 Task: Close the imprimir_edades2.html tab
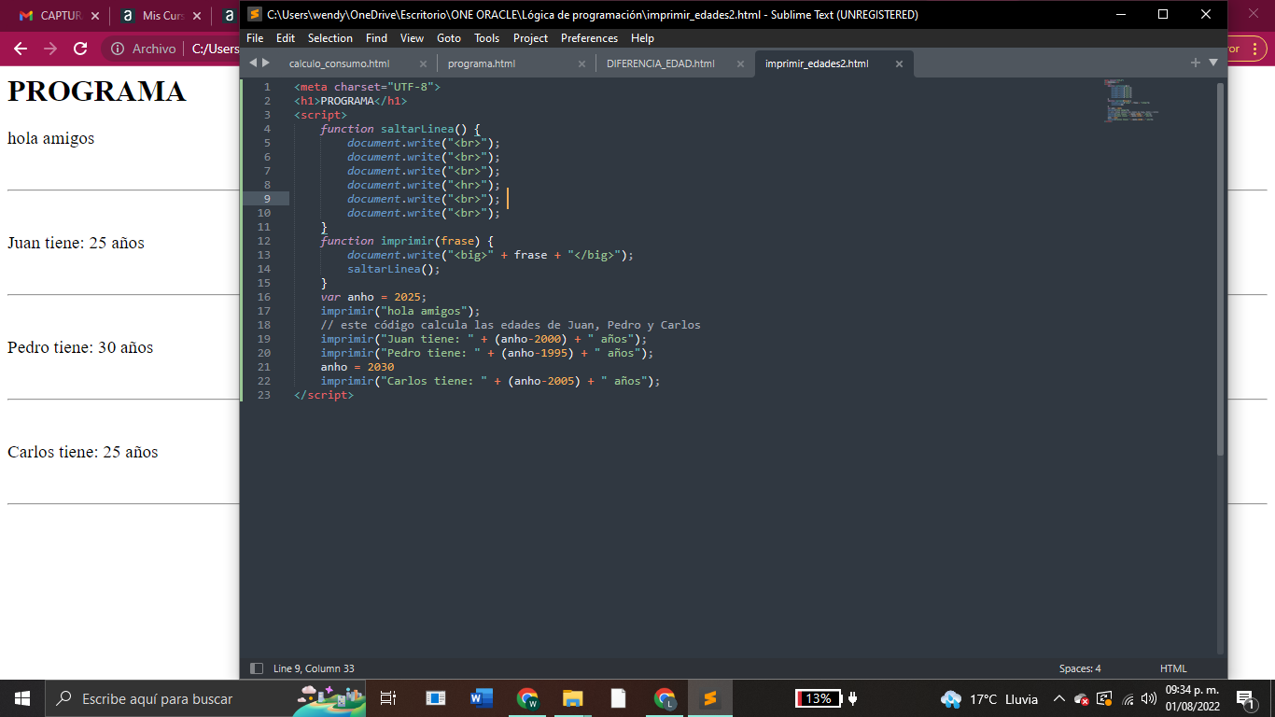[899, 64]
